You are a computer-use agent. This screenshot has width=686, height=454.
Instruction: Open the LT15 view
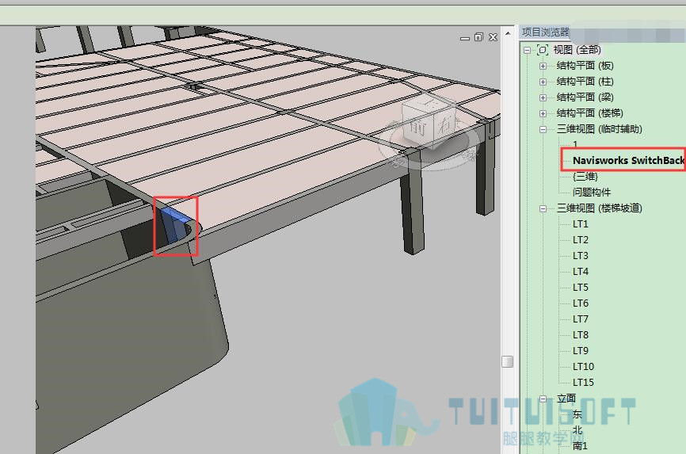[x=583, y=382]
